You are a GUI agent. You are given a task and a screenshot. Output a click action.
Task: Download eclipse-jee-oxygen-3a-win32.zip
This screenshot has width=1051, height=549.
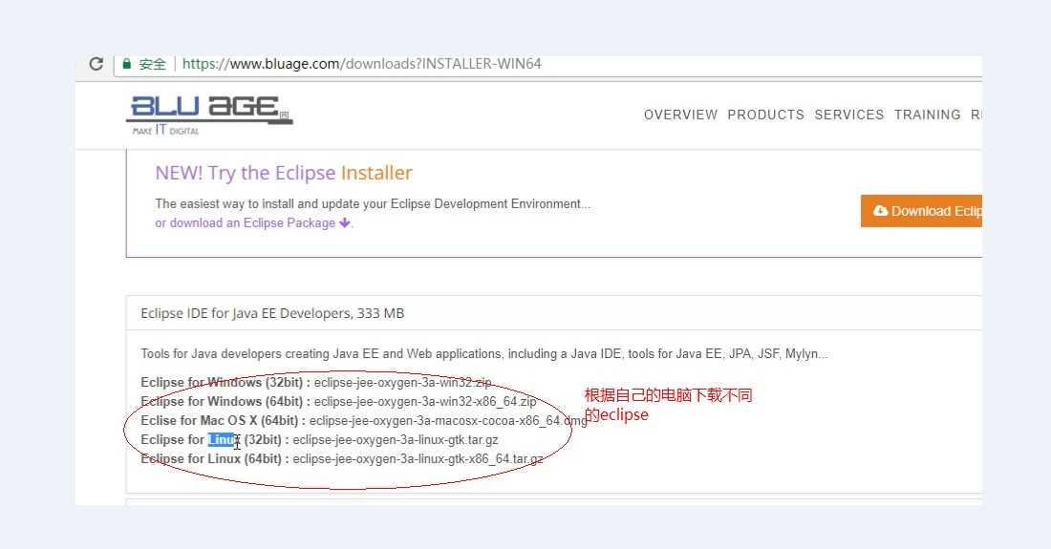coord(402,382)
